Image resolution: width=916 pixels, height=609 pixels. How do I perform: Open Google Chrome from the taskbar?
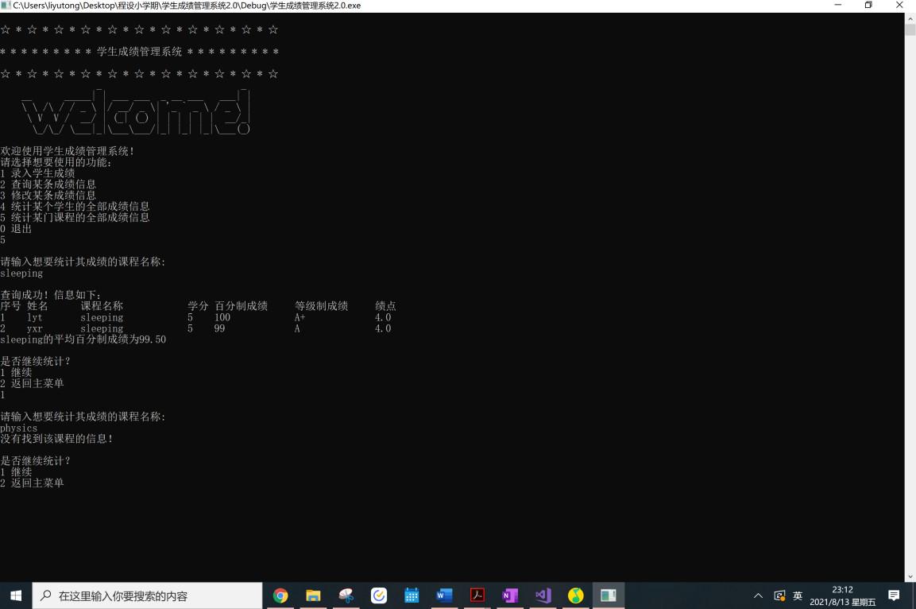pyautogui.click(x=280, y=595)
